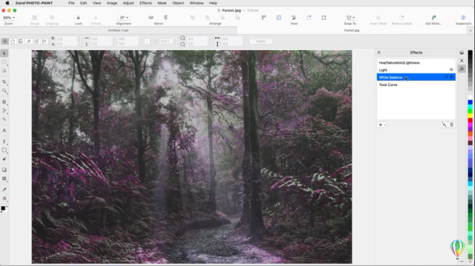
Task: Step the X position value stepper
Action: pyautogui.click(x=80, y=39)
